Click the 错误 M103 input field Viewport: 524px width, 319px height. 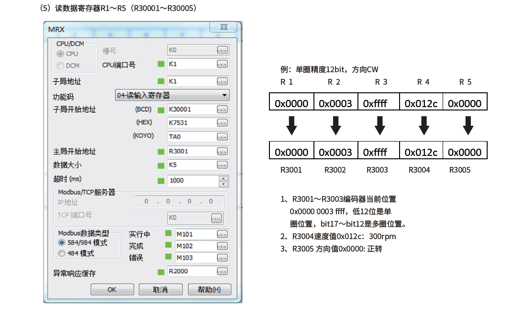(x=195, y=258)
